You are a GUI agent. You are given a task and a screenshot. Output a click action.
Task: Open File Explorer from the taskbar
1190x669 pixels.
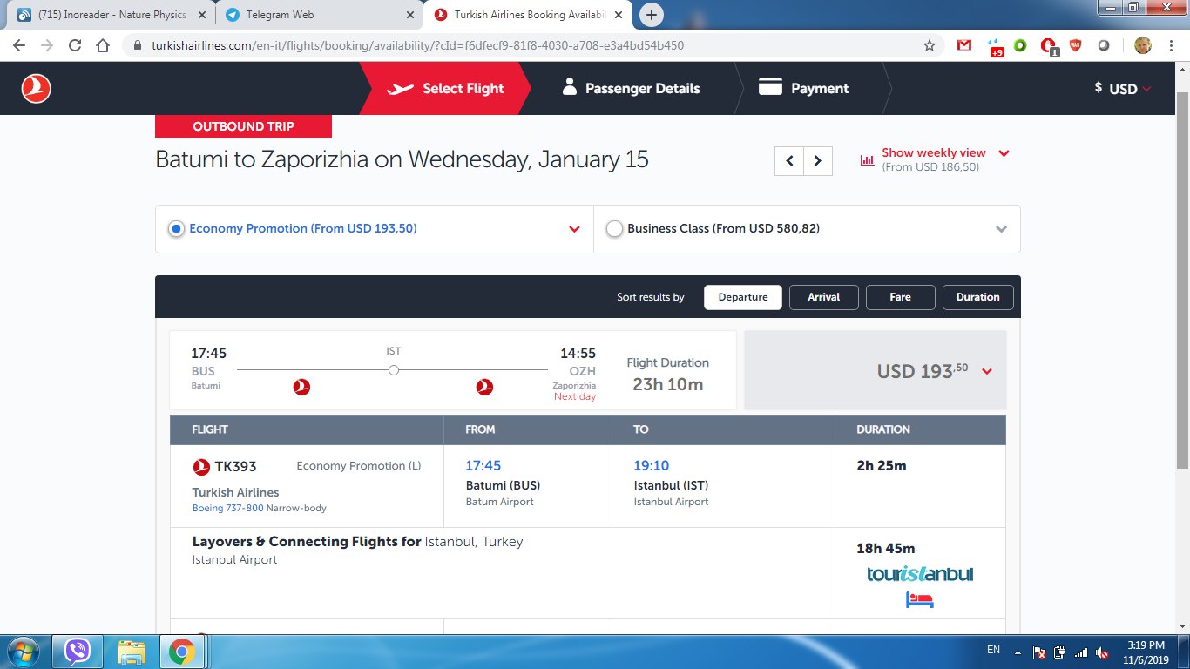(131, 652)
